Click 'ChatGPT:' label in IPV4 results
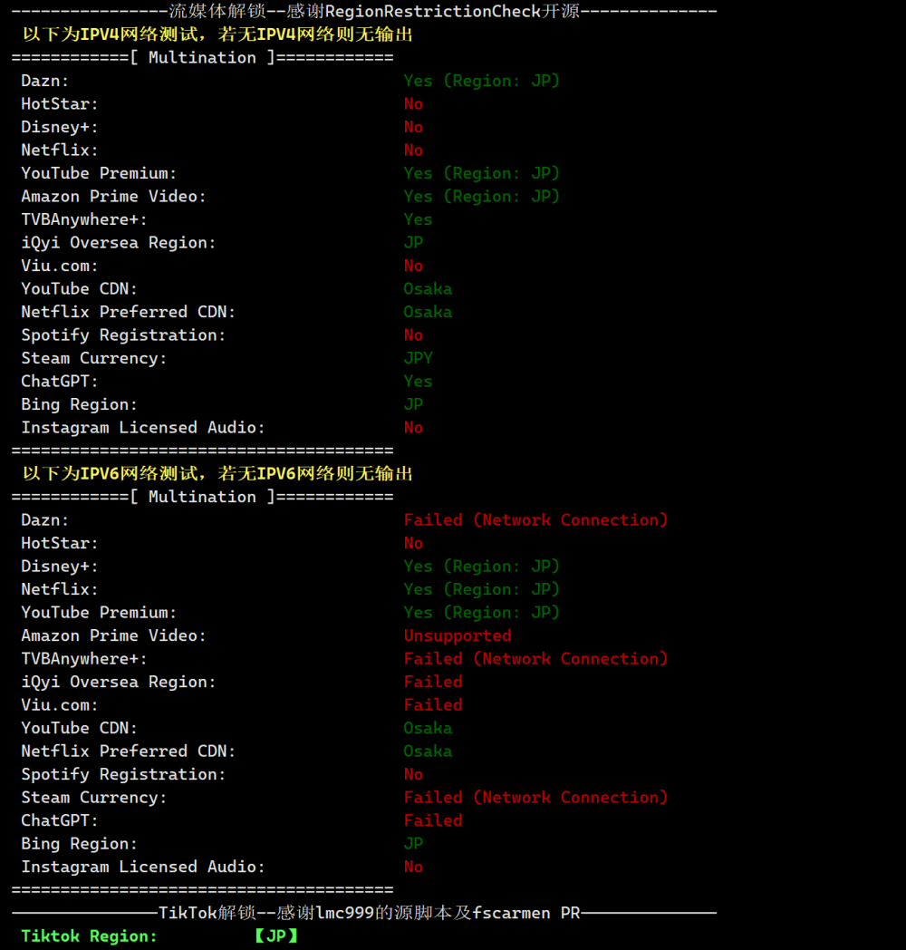The width and height of the screenshot is (906, 950). point(60,382)
